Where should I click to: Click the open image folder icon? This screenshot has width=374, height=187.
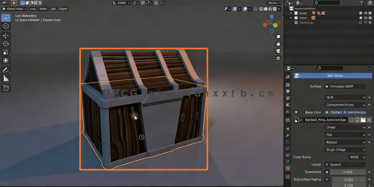tap(363, 120)
